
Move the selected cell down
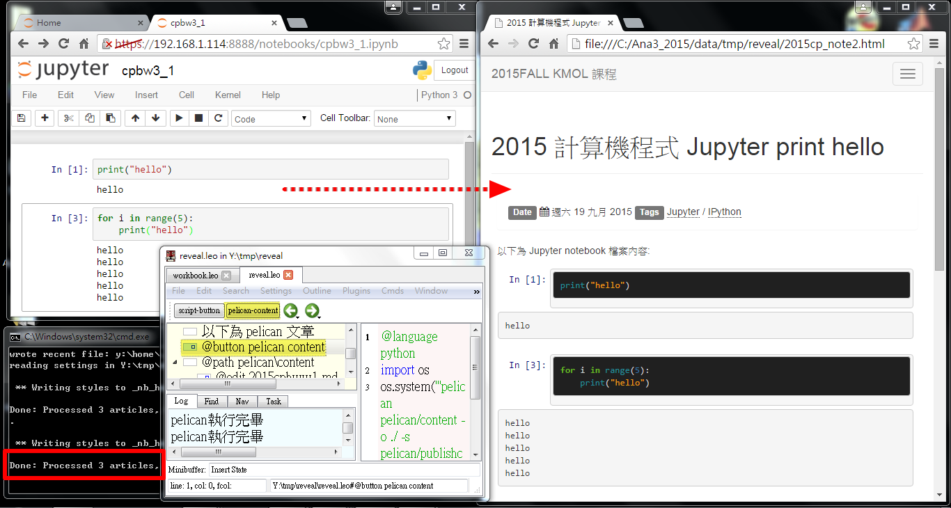155,118
